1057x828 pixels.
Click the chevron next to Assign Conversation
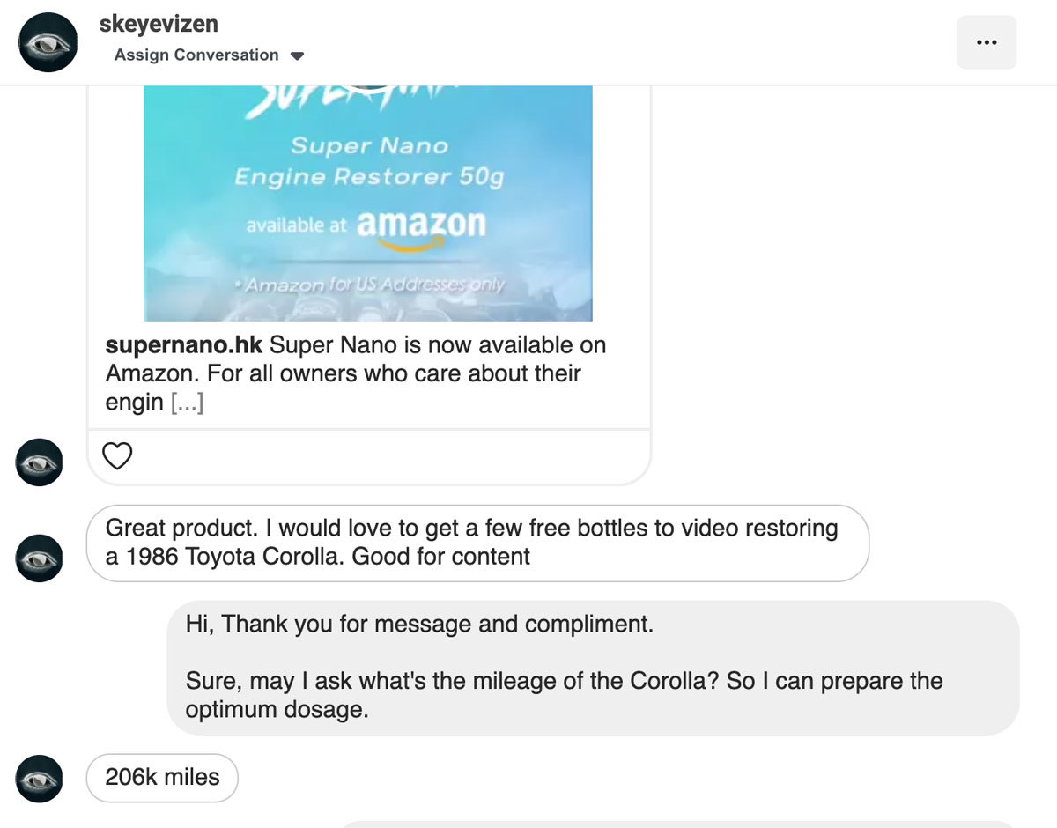[298, 55]
